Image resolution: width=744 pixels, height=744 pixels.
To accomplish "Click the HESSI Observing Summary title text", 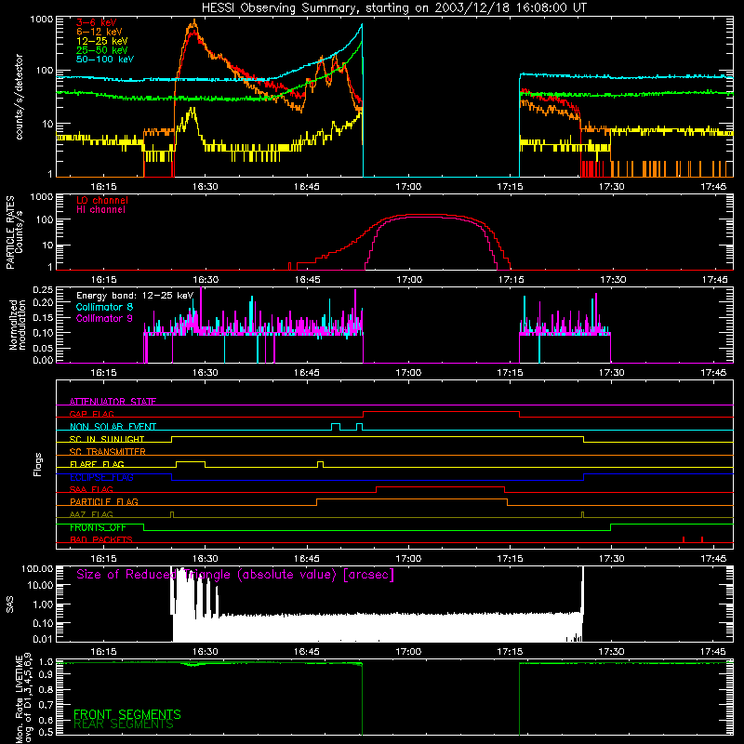I will tap(393, 8).
